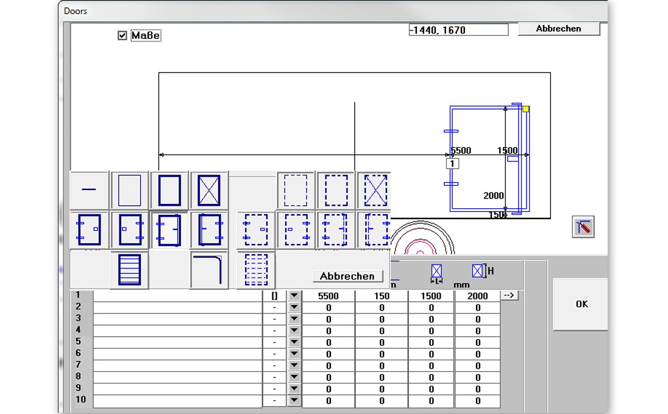Open door type dropdown for row 1
Image resolution: width=668 pixels, height=414 pixels.
pyautogui.click(x=294, y=296)
